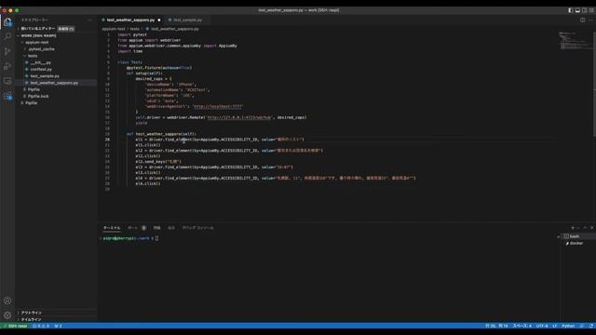Image resolution: width=596 pixels, height=335 pixels.
Task: Change end-of-line via LF indicator
Action: 555,326
